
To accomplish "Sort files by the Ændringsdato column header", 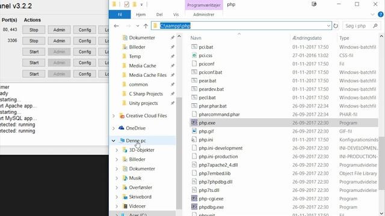I will tap(307, 38).
